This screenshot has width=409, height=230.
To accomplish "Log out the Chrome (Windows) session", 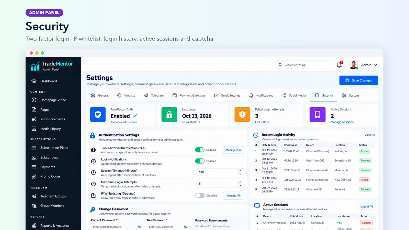I will [x=366, y=223].
